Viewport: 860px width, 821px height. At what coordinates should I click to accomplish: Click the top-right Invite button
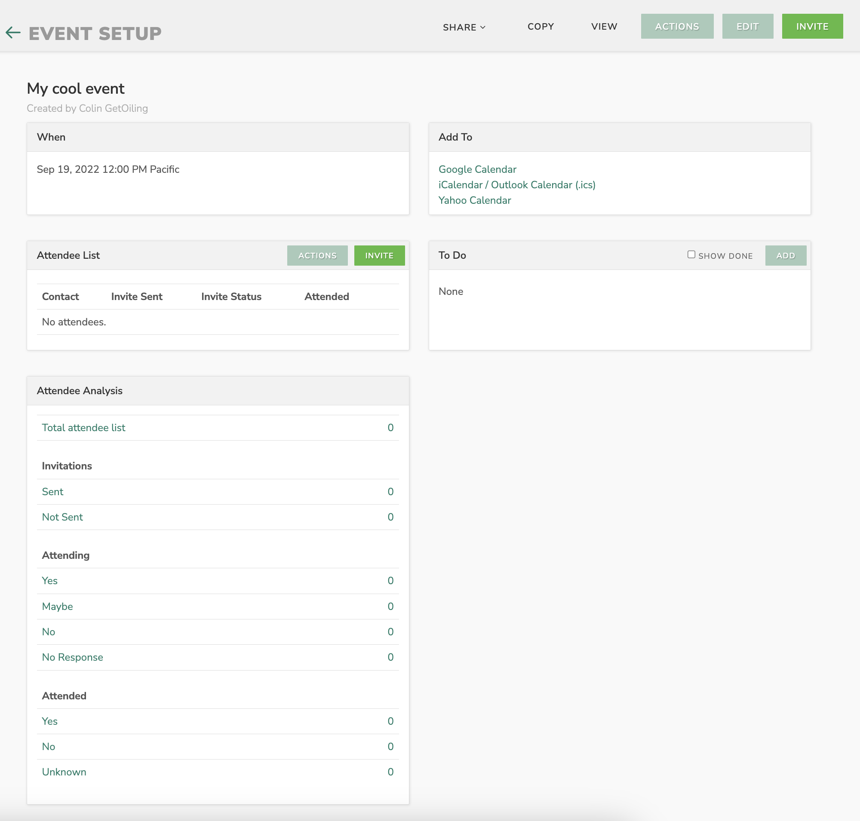pos(812,26)
